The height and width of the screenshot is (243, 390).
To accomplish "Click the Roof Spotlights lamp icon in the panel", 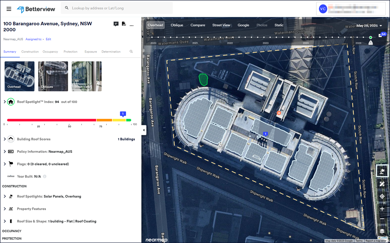I will coord(11,196).
